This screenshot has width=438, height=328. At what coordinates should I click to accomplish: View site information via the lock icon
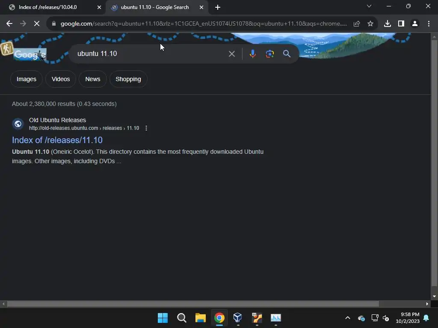coord(54,24)
